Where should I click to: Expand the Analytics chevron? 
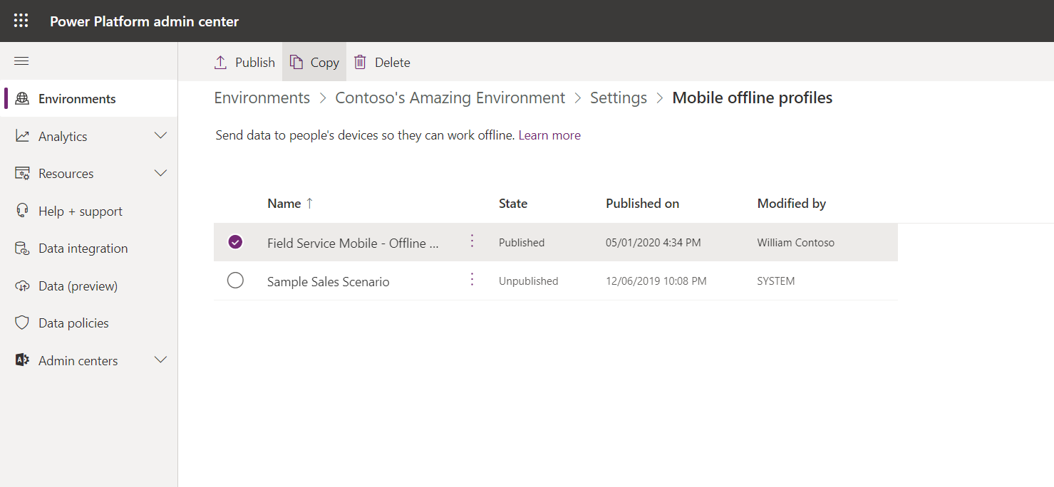[x=161, y=135]
